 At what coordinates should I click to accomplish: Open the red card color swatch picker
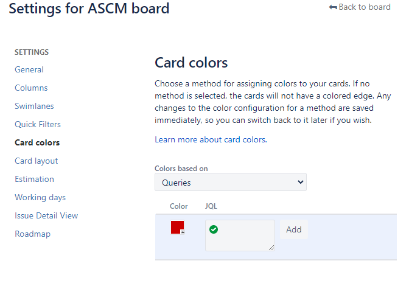[x=178, y=228]
